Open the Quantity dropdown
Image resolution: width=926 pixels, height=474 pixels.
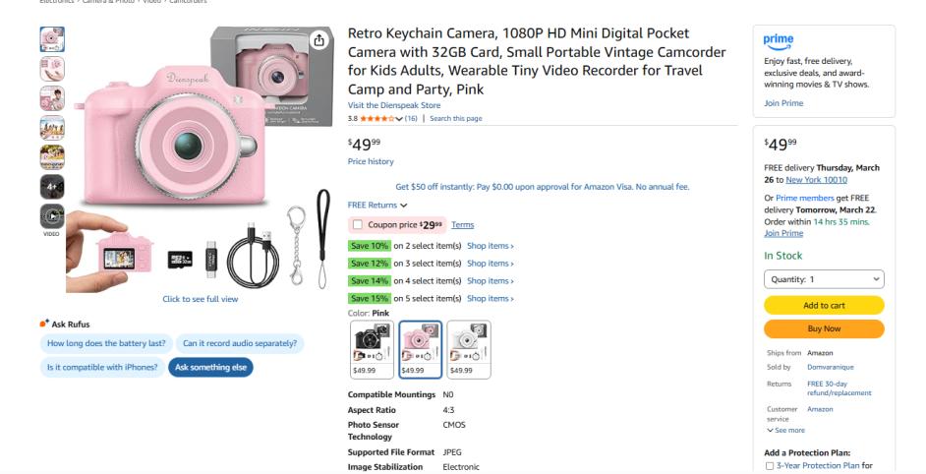(824, 279)
